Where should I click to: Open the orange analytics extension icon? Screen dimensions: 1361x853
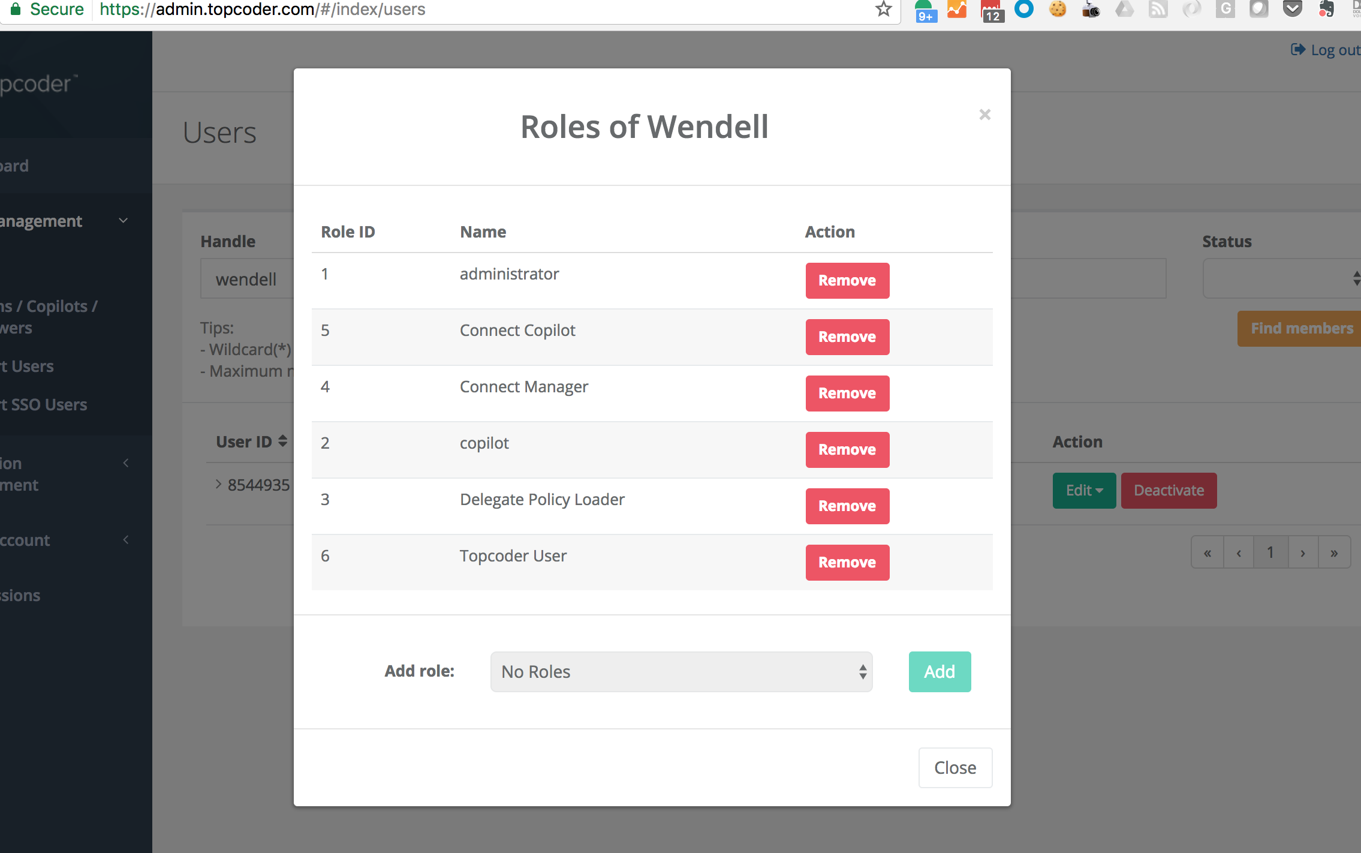click(x=957, y=9)
